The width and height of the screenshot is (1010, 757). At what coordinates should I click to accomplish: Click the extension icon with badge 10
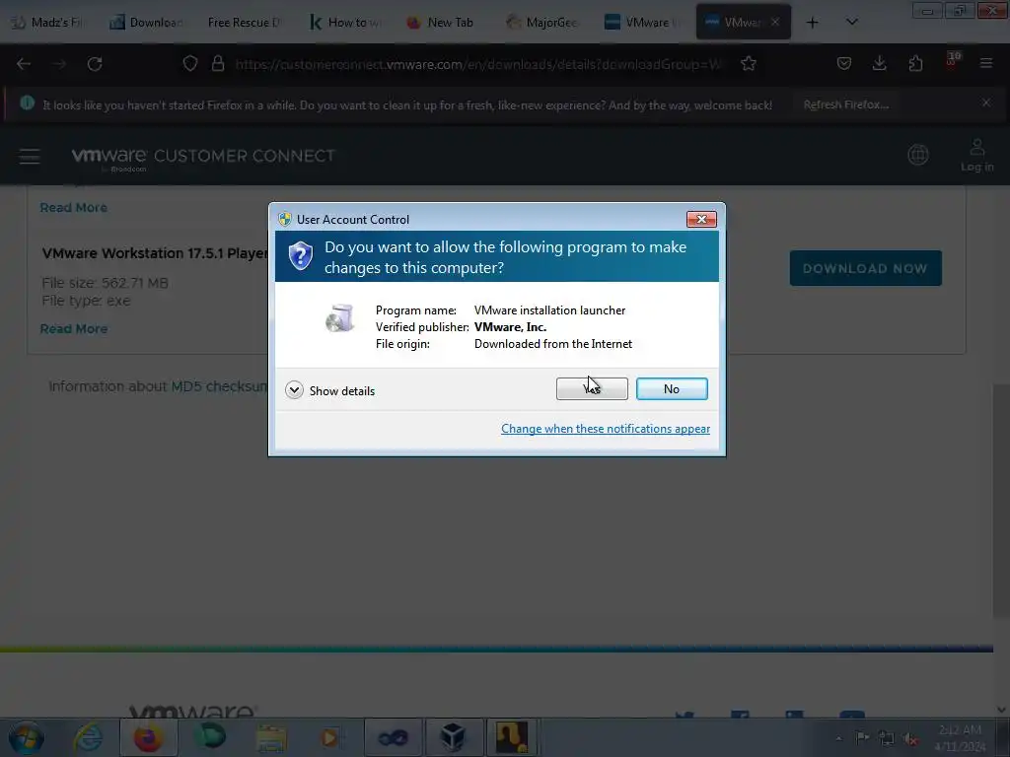[952, 61]
